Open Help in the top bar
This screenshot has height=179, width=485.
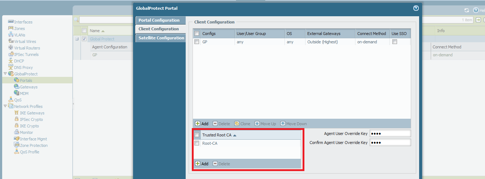coord(479,10)
